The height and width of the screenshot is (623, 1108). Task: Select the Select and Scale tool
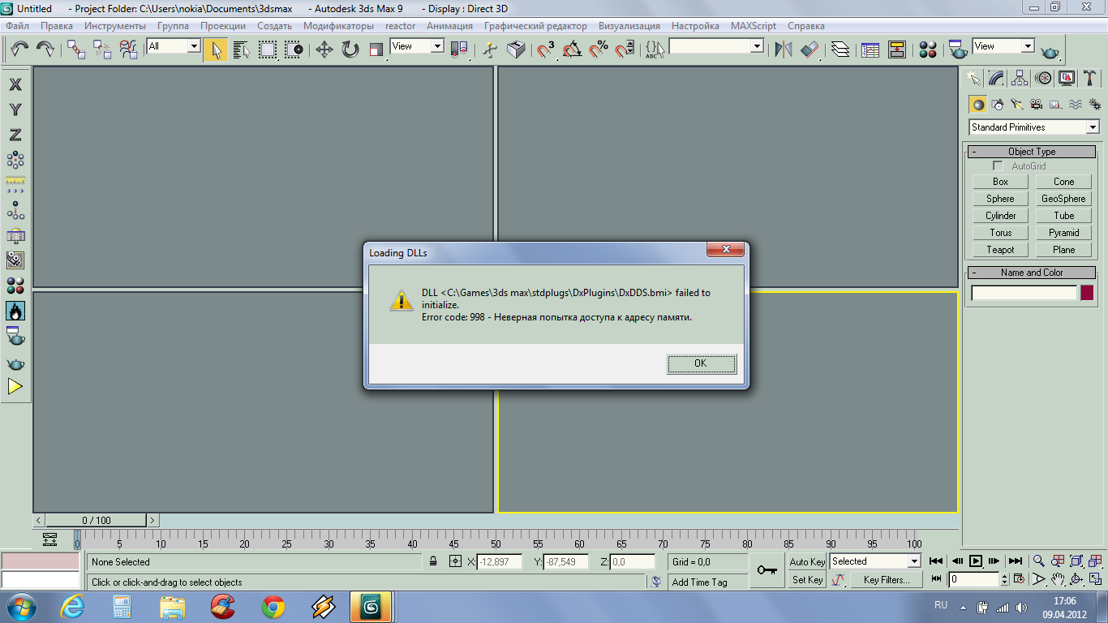(x=376, y=49)
